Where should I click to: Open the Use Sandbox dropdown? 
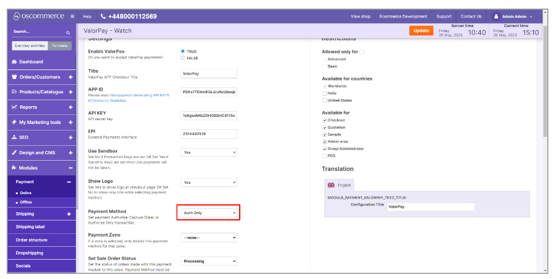click(x=209, y=152)
